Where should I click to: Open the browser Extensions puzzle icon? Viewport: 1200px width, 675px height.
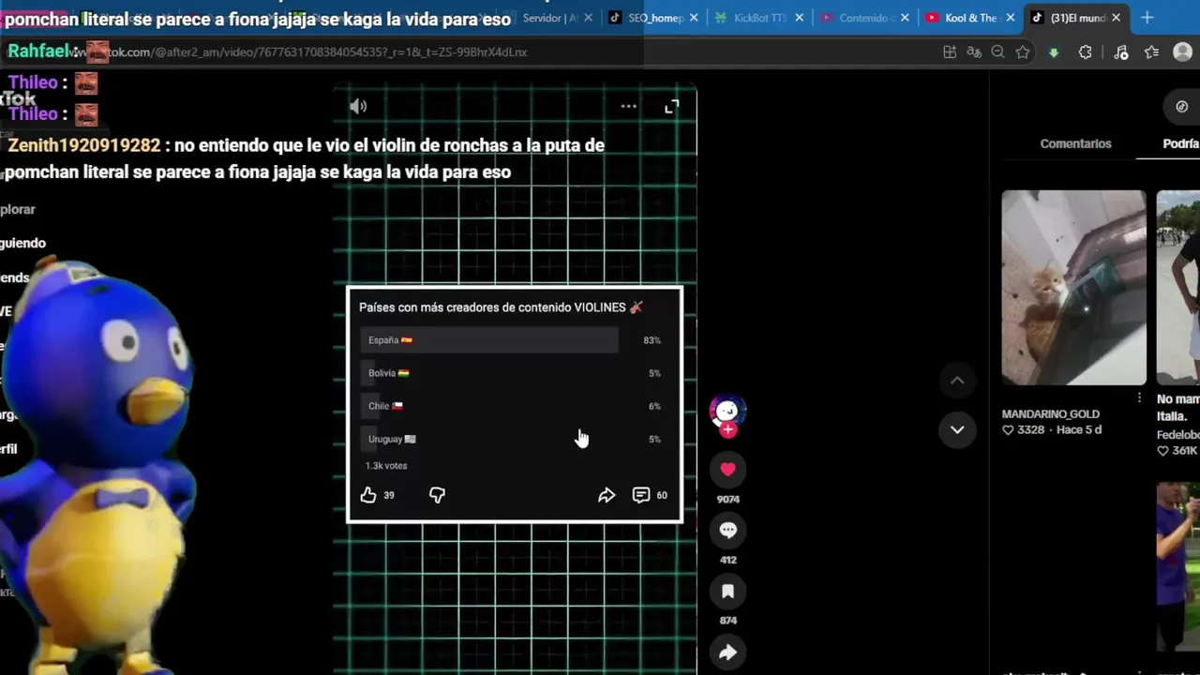pyautogui.click(x=1085, y=52)
